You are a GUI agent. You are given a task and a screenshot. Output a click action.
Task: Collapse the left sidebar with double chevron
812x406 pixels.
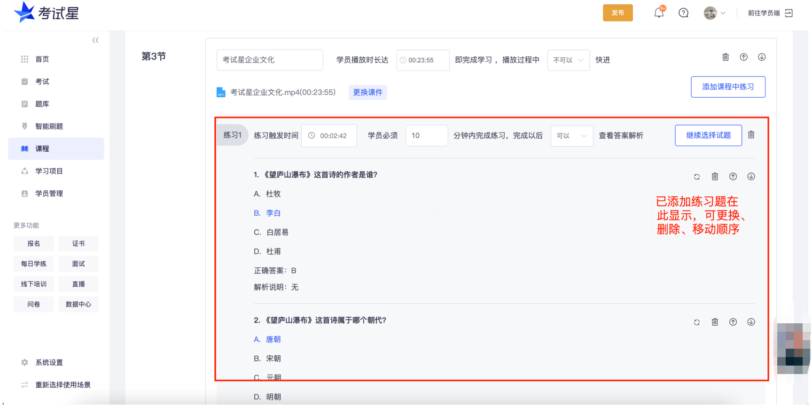(95, 40)
